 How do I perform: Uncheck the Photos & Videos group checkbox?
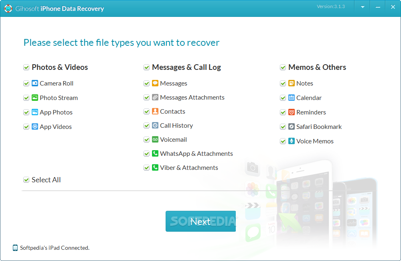pyautogui.click(x=26, y=67)
